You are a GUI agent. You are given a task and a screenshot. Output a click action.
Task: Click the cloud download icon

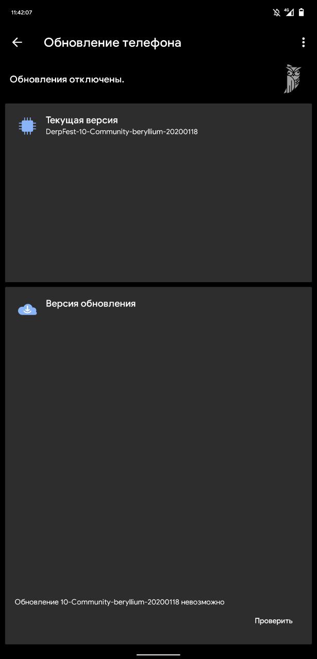(27, 309)
